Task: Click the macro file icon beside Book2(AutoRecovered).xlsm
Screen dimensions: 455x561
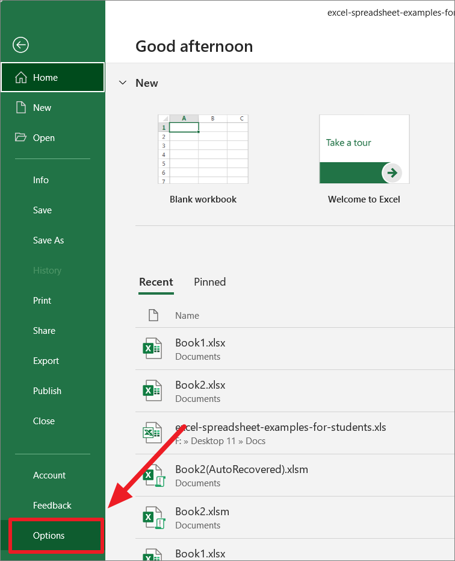Action: 153,475
